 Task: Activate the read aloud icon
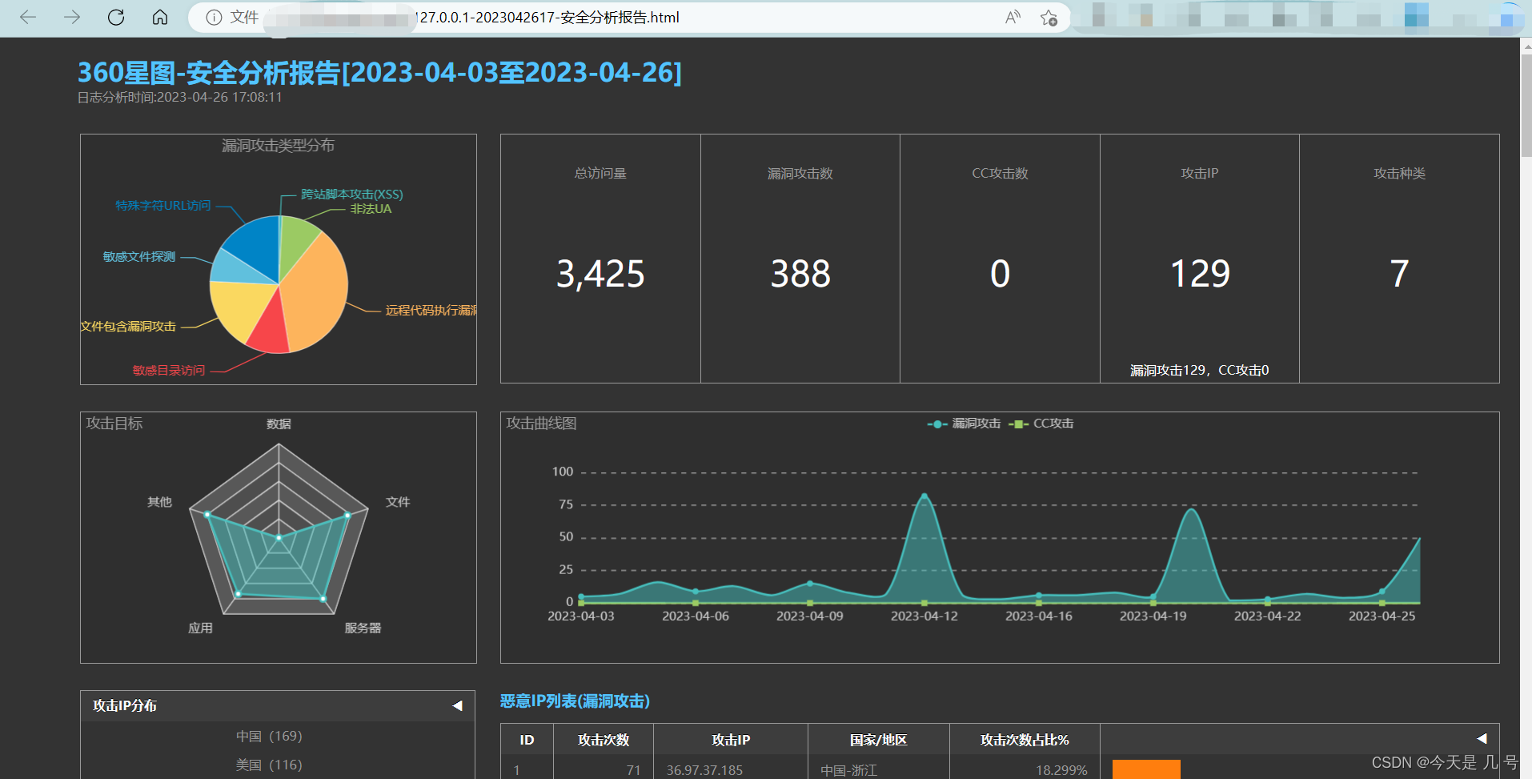[1013, 18]
